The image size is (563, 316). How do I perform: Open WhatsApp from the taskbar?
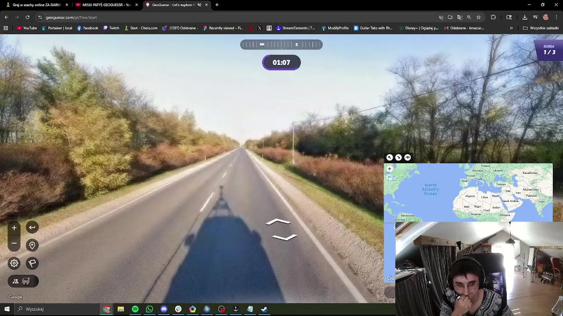coord(150,309)
